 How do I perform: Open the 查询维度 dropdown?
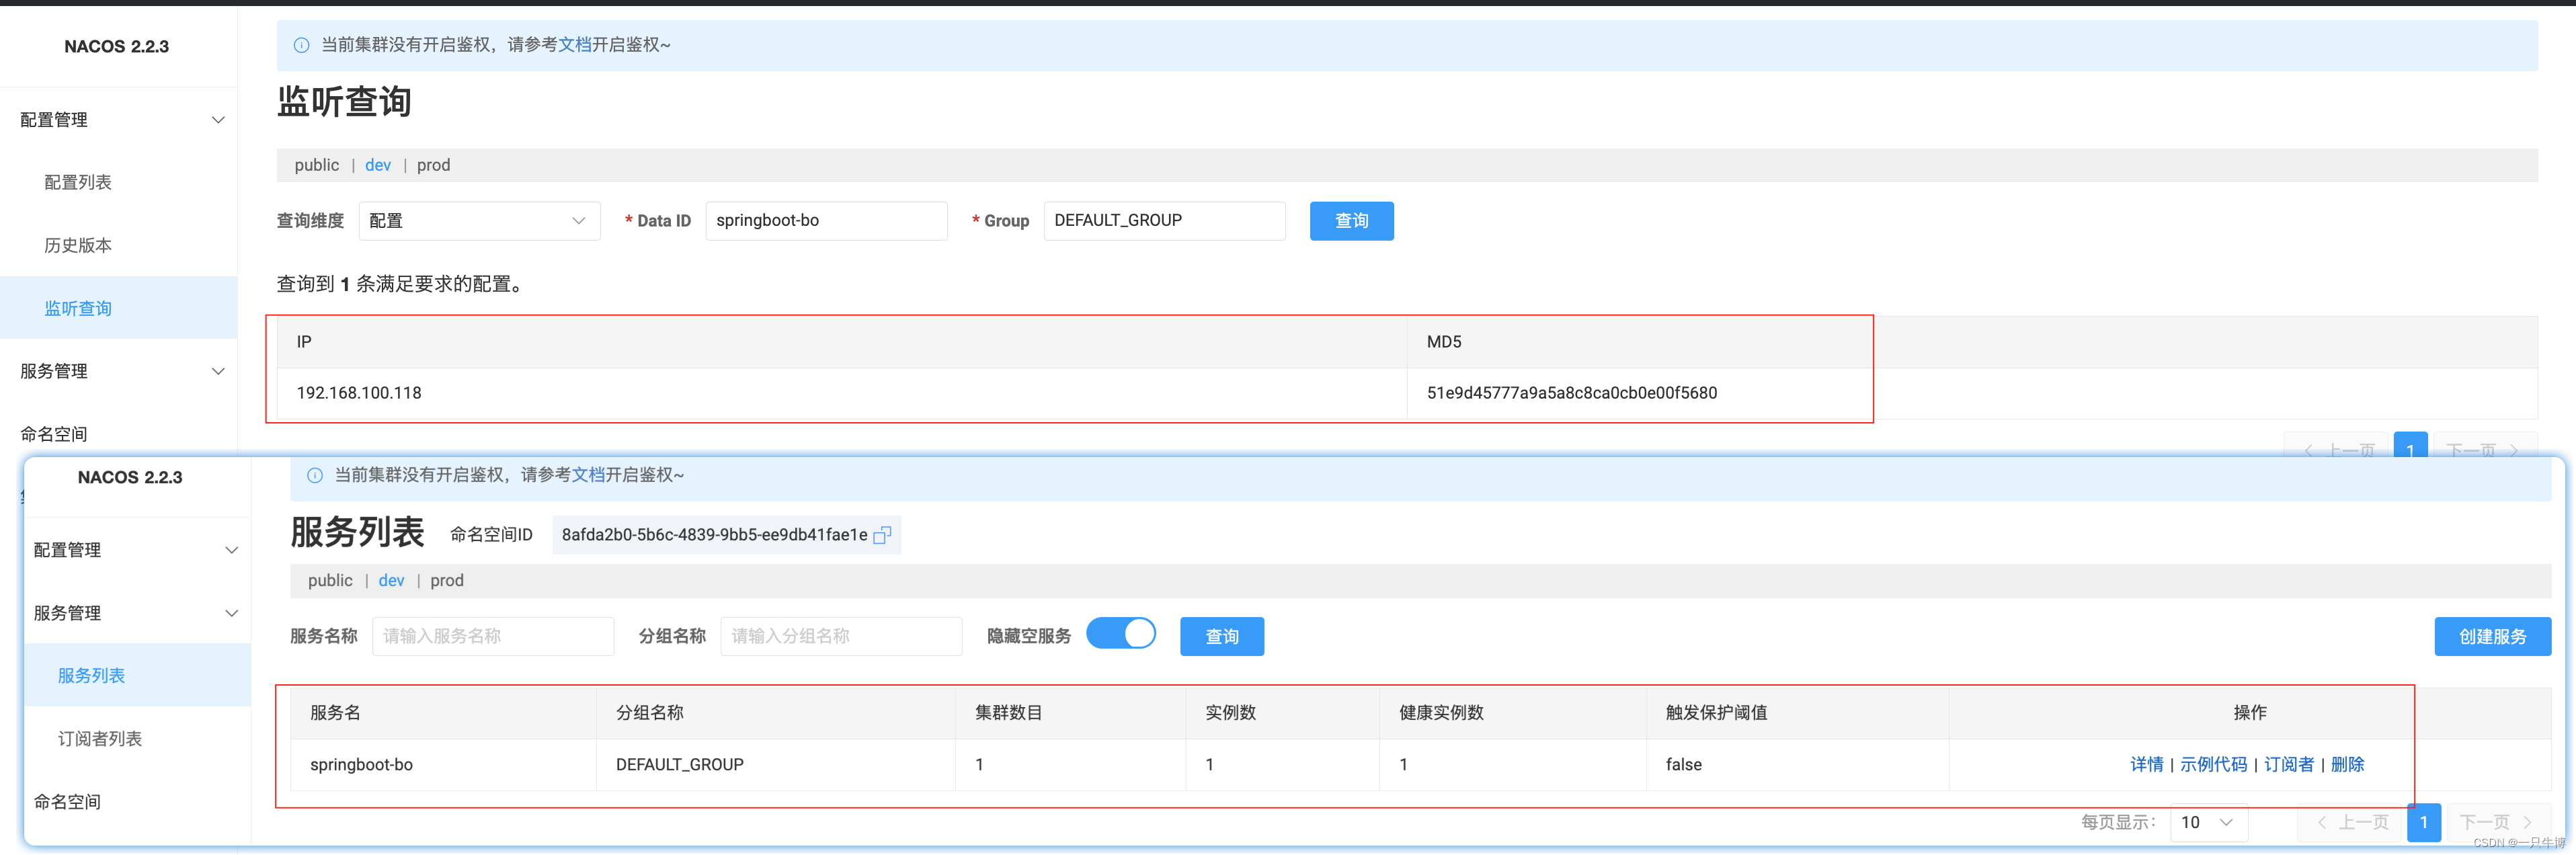point(479,221)
